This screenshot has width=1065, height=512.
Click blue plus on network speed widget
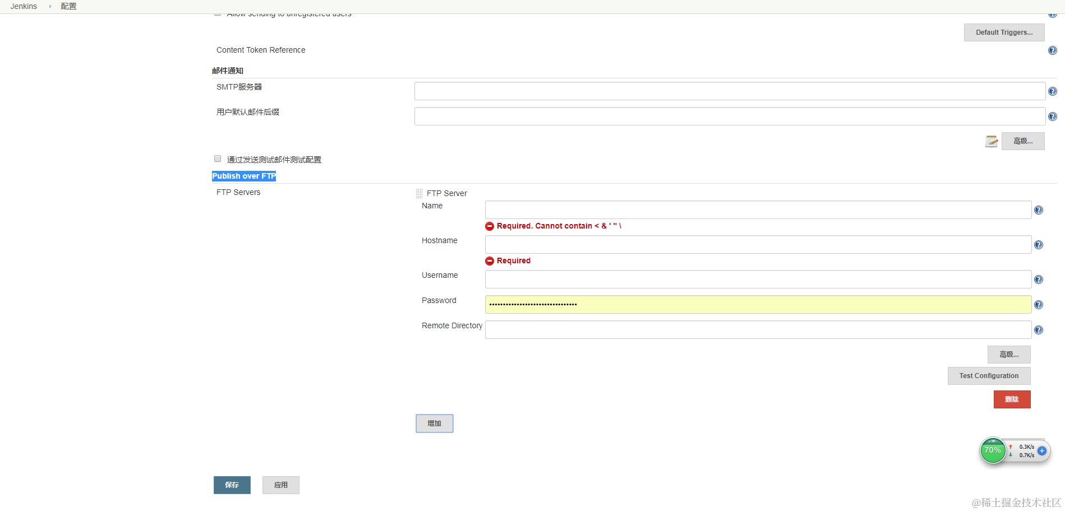[1042, 451]
